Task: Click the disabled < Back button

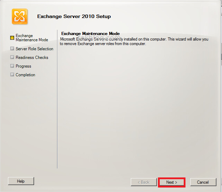Action: tap(144, 182)
